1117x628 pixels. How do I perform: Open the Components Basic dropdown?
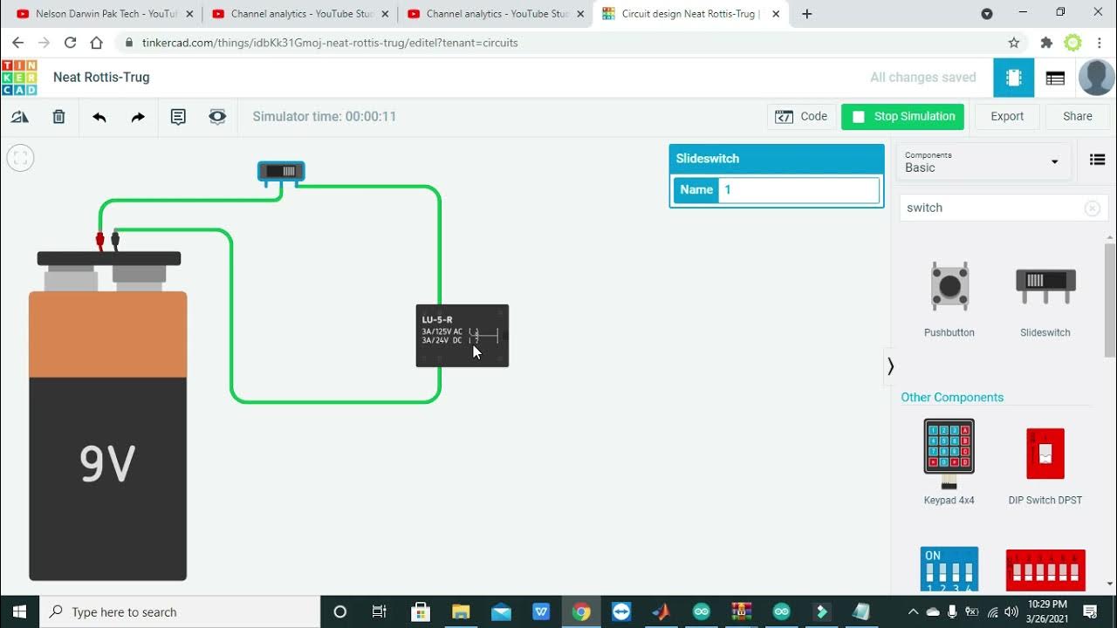tap(983, 161)
